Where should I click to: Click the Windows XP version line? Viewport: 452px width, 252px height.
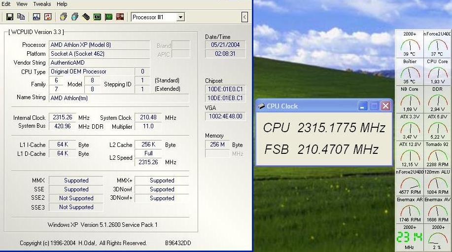click(103, 225)
